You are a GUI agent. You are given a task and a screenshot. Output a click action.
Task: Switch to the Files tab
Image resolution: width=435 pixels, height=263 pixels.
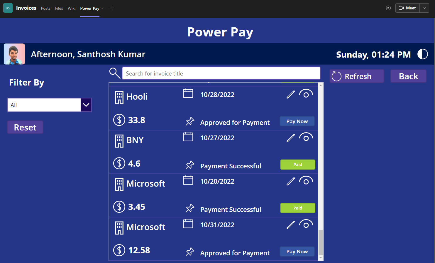pyautogui.click(x=59, y=8)
